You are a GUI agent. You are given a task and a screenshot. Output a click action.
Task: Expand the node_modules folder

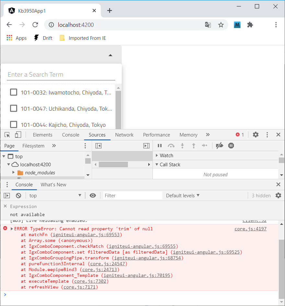(x=14, y=172)
